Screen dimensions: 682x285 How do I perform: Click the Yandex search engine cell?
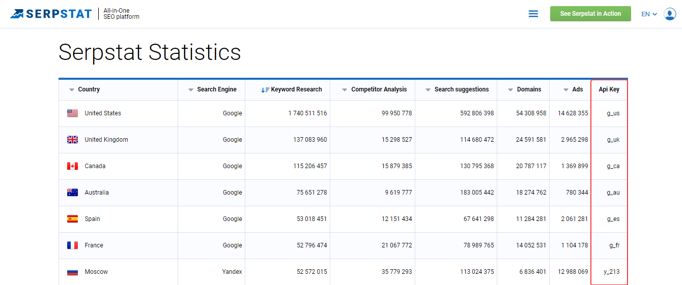pyautogui.click(x=232, y=272)
